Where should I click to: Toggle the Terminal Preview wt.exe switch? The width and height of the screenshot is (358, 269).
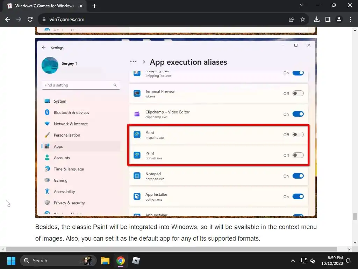(x=298, y=93)
